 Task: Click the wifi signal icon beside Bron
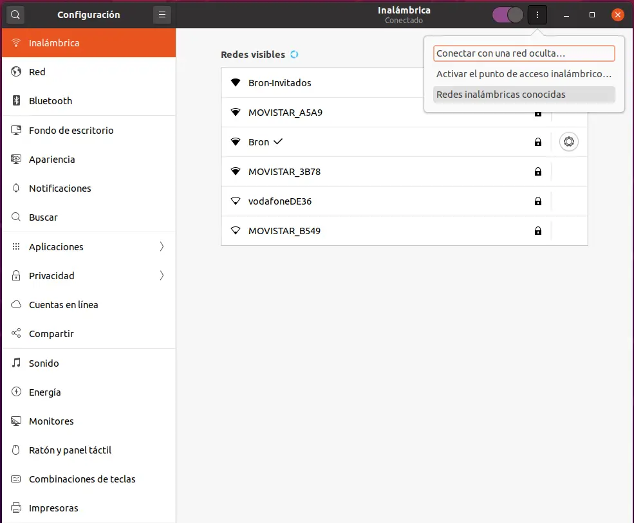coord(236,142)
